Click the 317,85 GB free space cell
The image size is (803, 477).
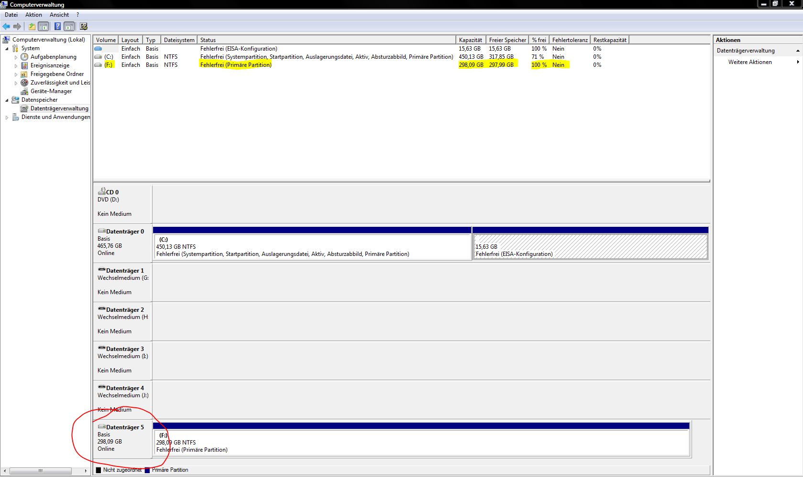click(x=501, y=57)
